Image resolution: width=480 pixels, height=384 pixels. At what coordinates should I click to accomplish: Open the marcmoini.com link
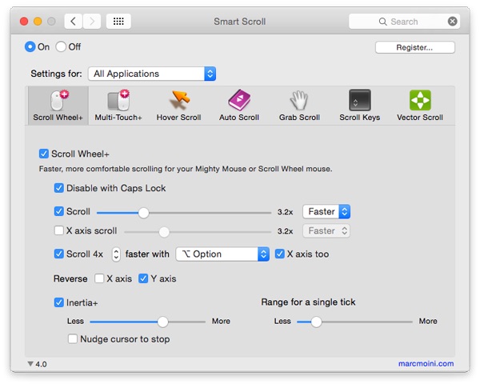(426, 363)
